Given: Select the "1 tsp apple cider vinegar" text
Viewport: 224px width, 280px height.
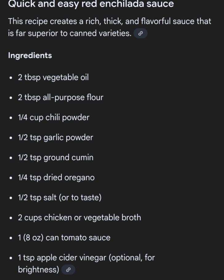Looking at the screenshot, I should pyautogui.click(x=86, y=258).
